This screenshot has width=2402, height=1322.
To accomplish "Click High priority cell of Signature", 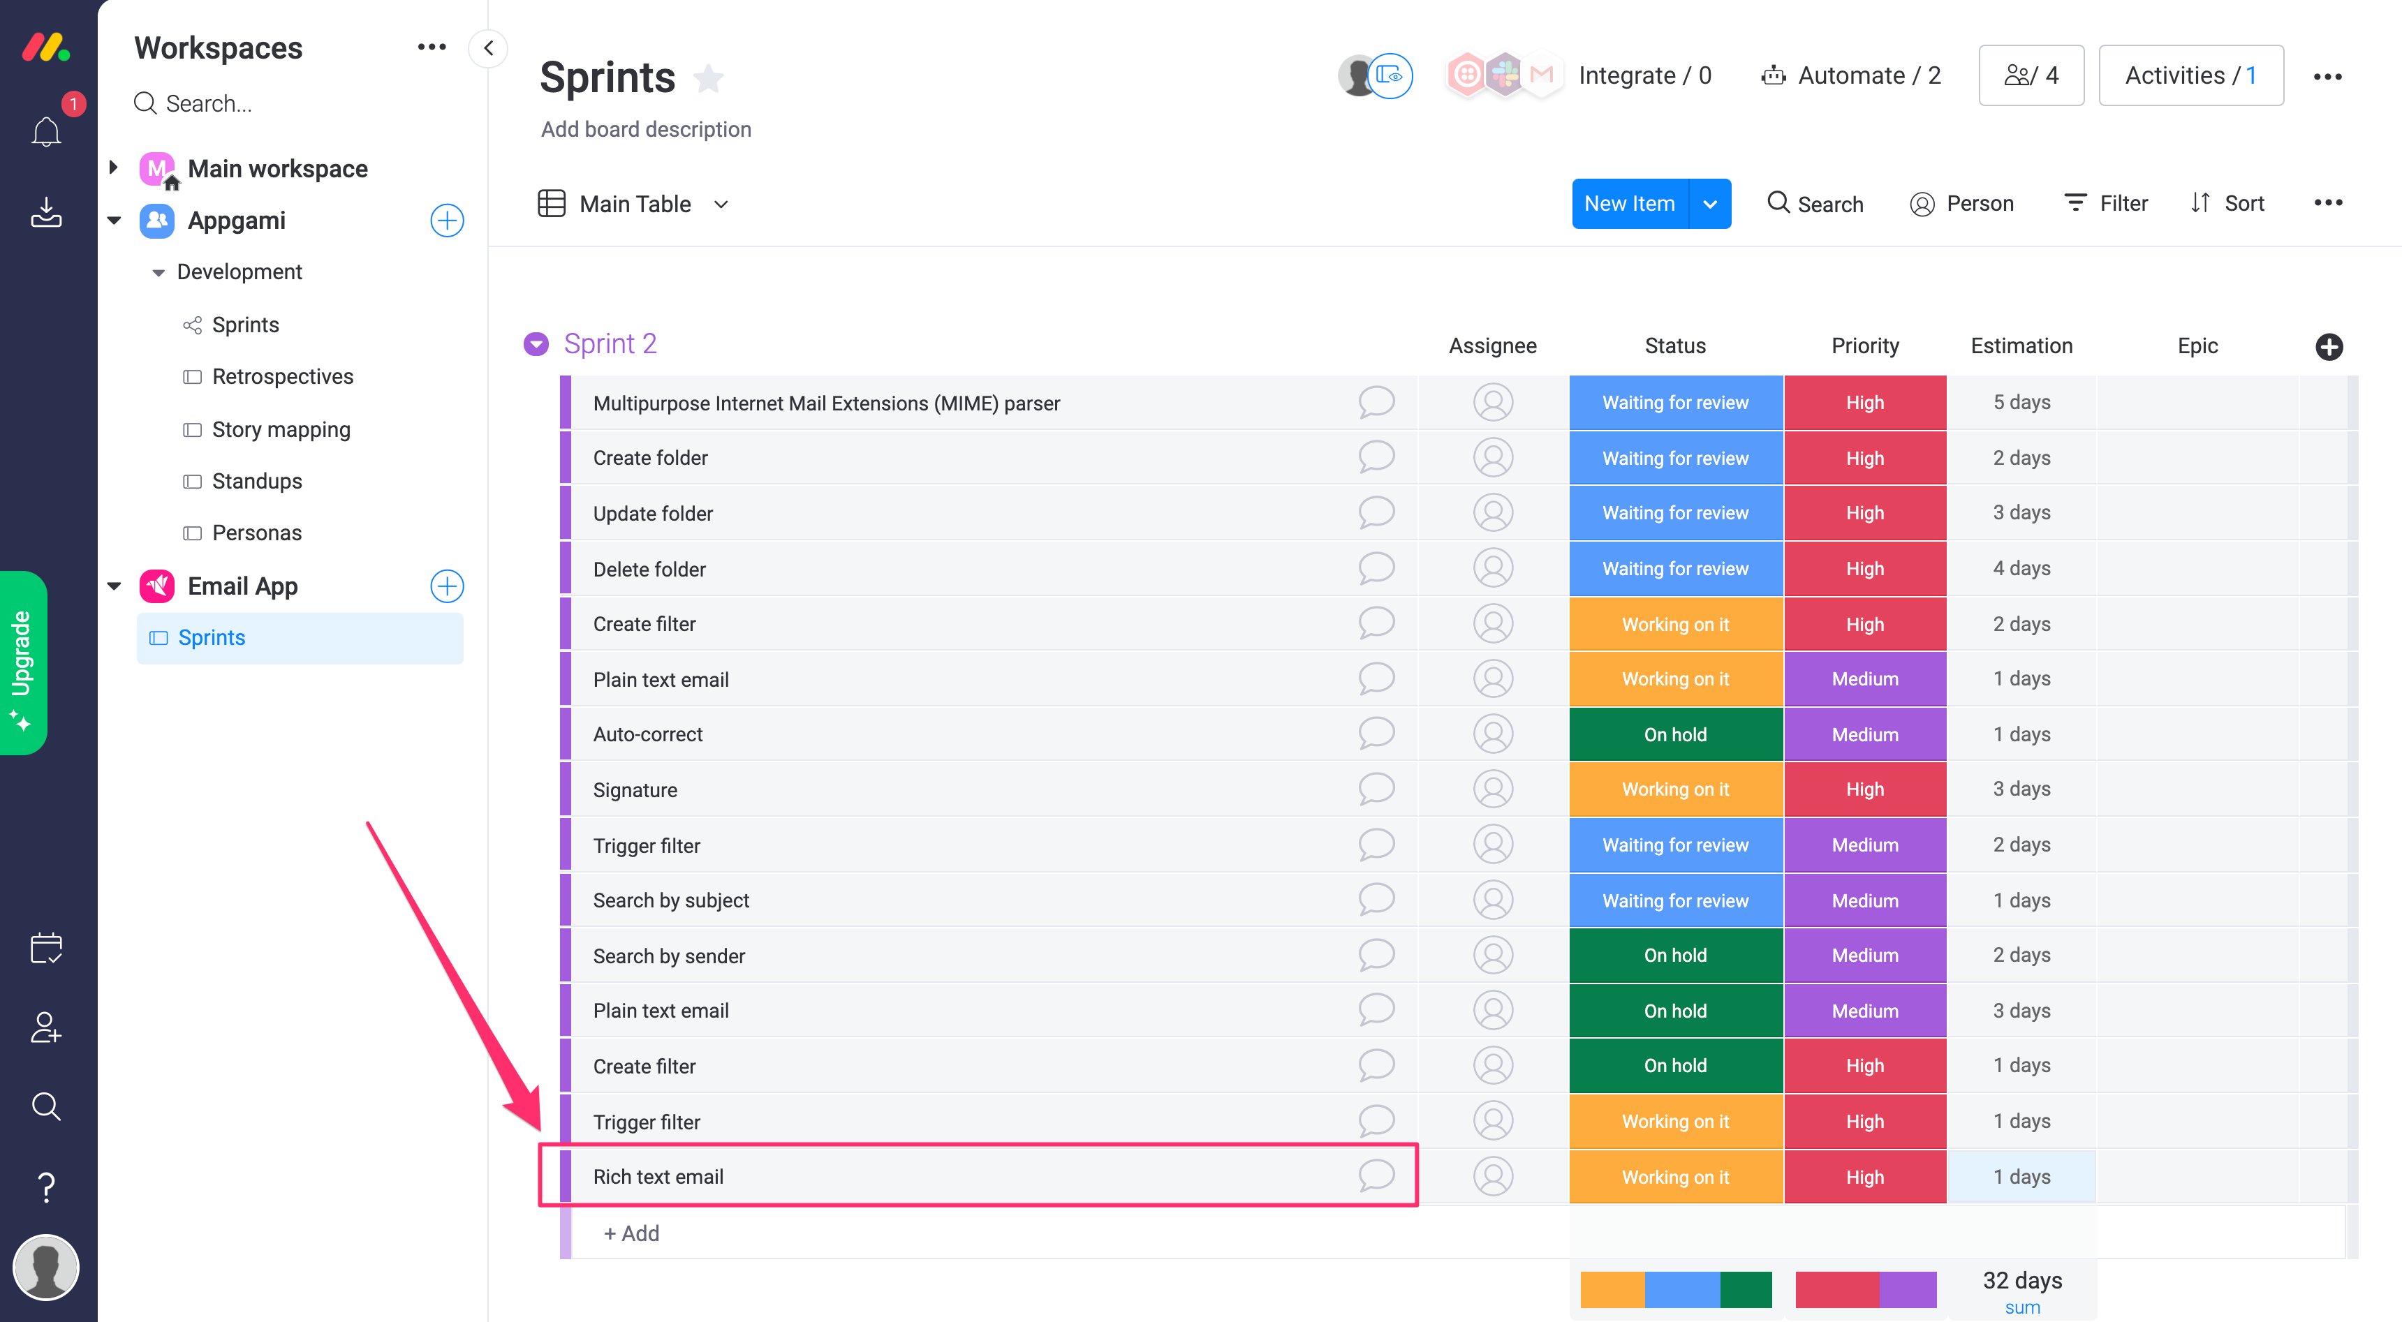I will point(1864,789).
